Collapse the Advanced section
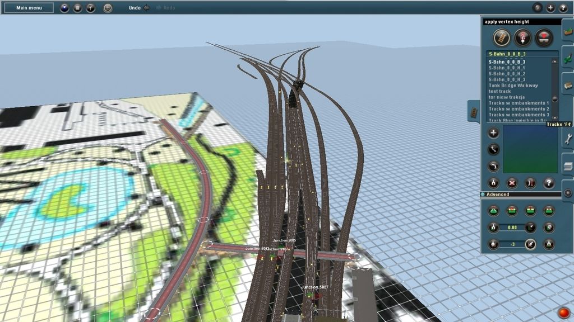 483,194
